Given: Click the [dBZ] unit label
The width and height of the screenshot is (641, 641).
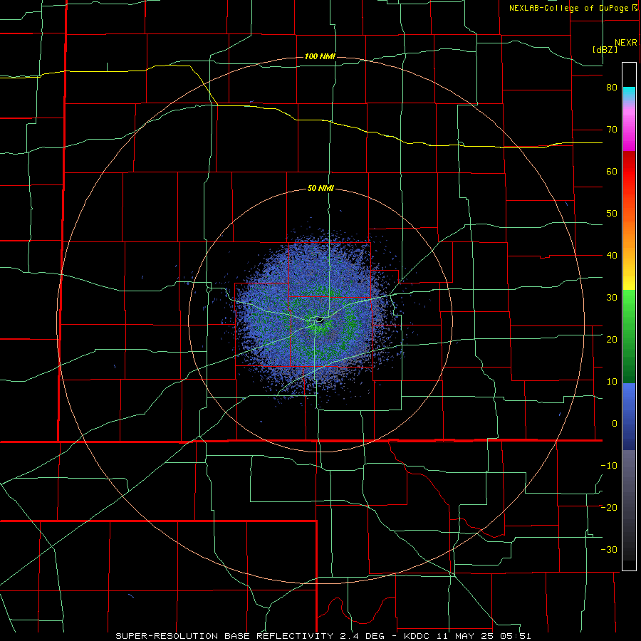Looking at the screenshot, I should pyautogui.click(x=605, y=49).
